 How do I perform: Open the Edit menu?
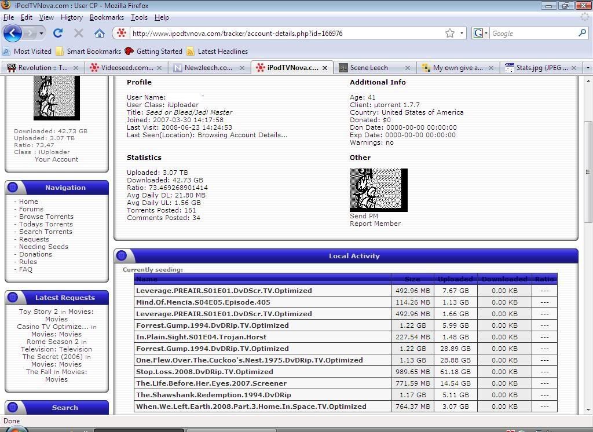pos(27,17)
